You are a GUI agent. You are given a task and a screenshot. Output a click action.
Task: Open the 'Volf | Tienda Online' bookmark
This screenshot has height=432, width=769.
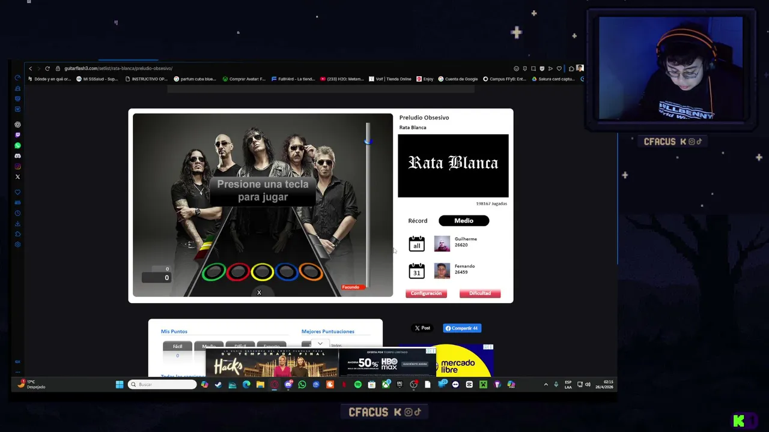point(391,79)
